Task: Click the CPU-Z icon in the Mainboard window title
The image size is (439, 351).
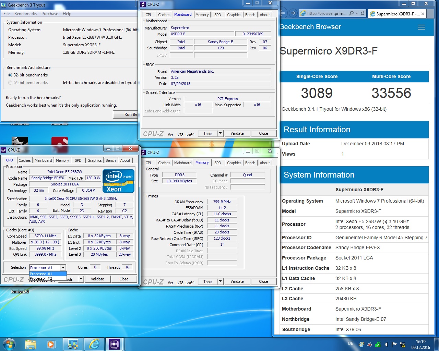Action: pyautogui.click(x=143, y=4)
